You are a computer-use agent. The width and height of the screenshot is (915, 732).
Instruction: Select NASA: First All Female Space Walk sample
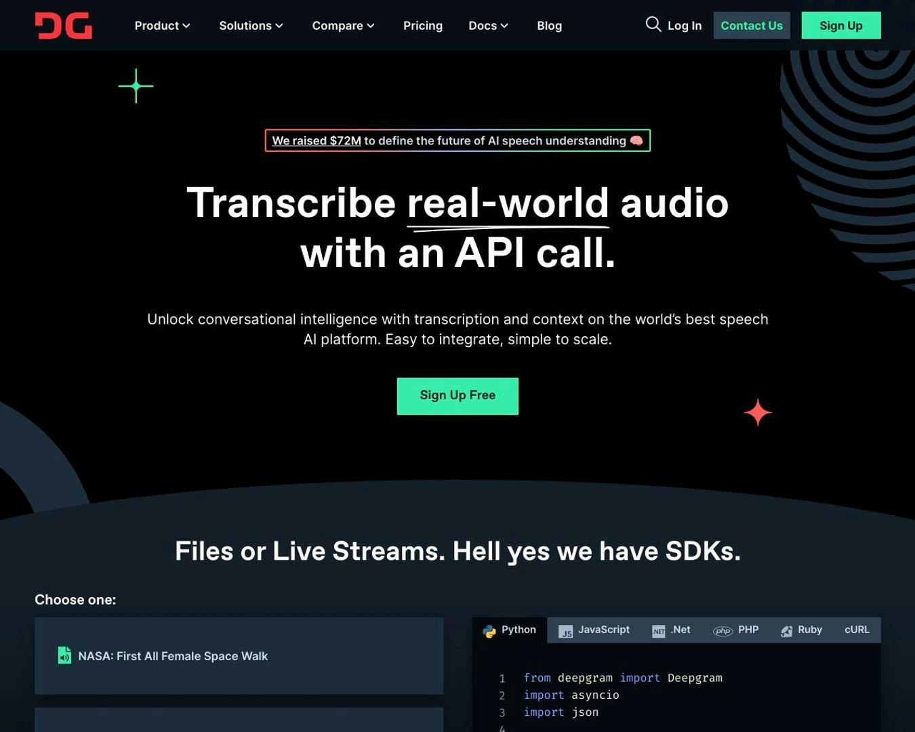(x=239, y=655)
